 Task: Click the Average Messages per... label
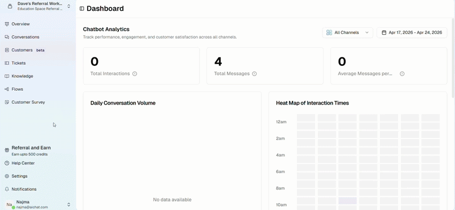[365, 74]
